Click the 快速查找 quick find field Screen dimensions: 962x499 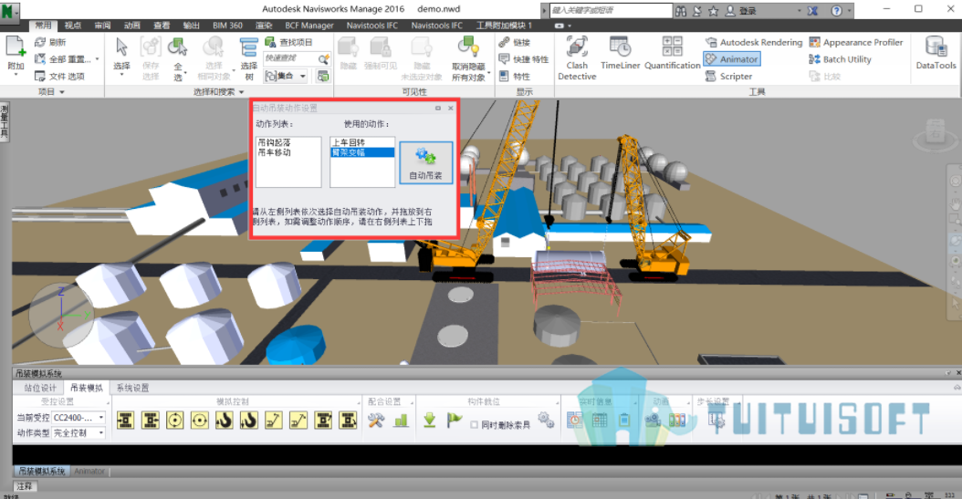click(297, 58)
